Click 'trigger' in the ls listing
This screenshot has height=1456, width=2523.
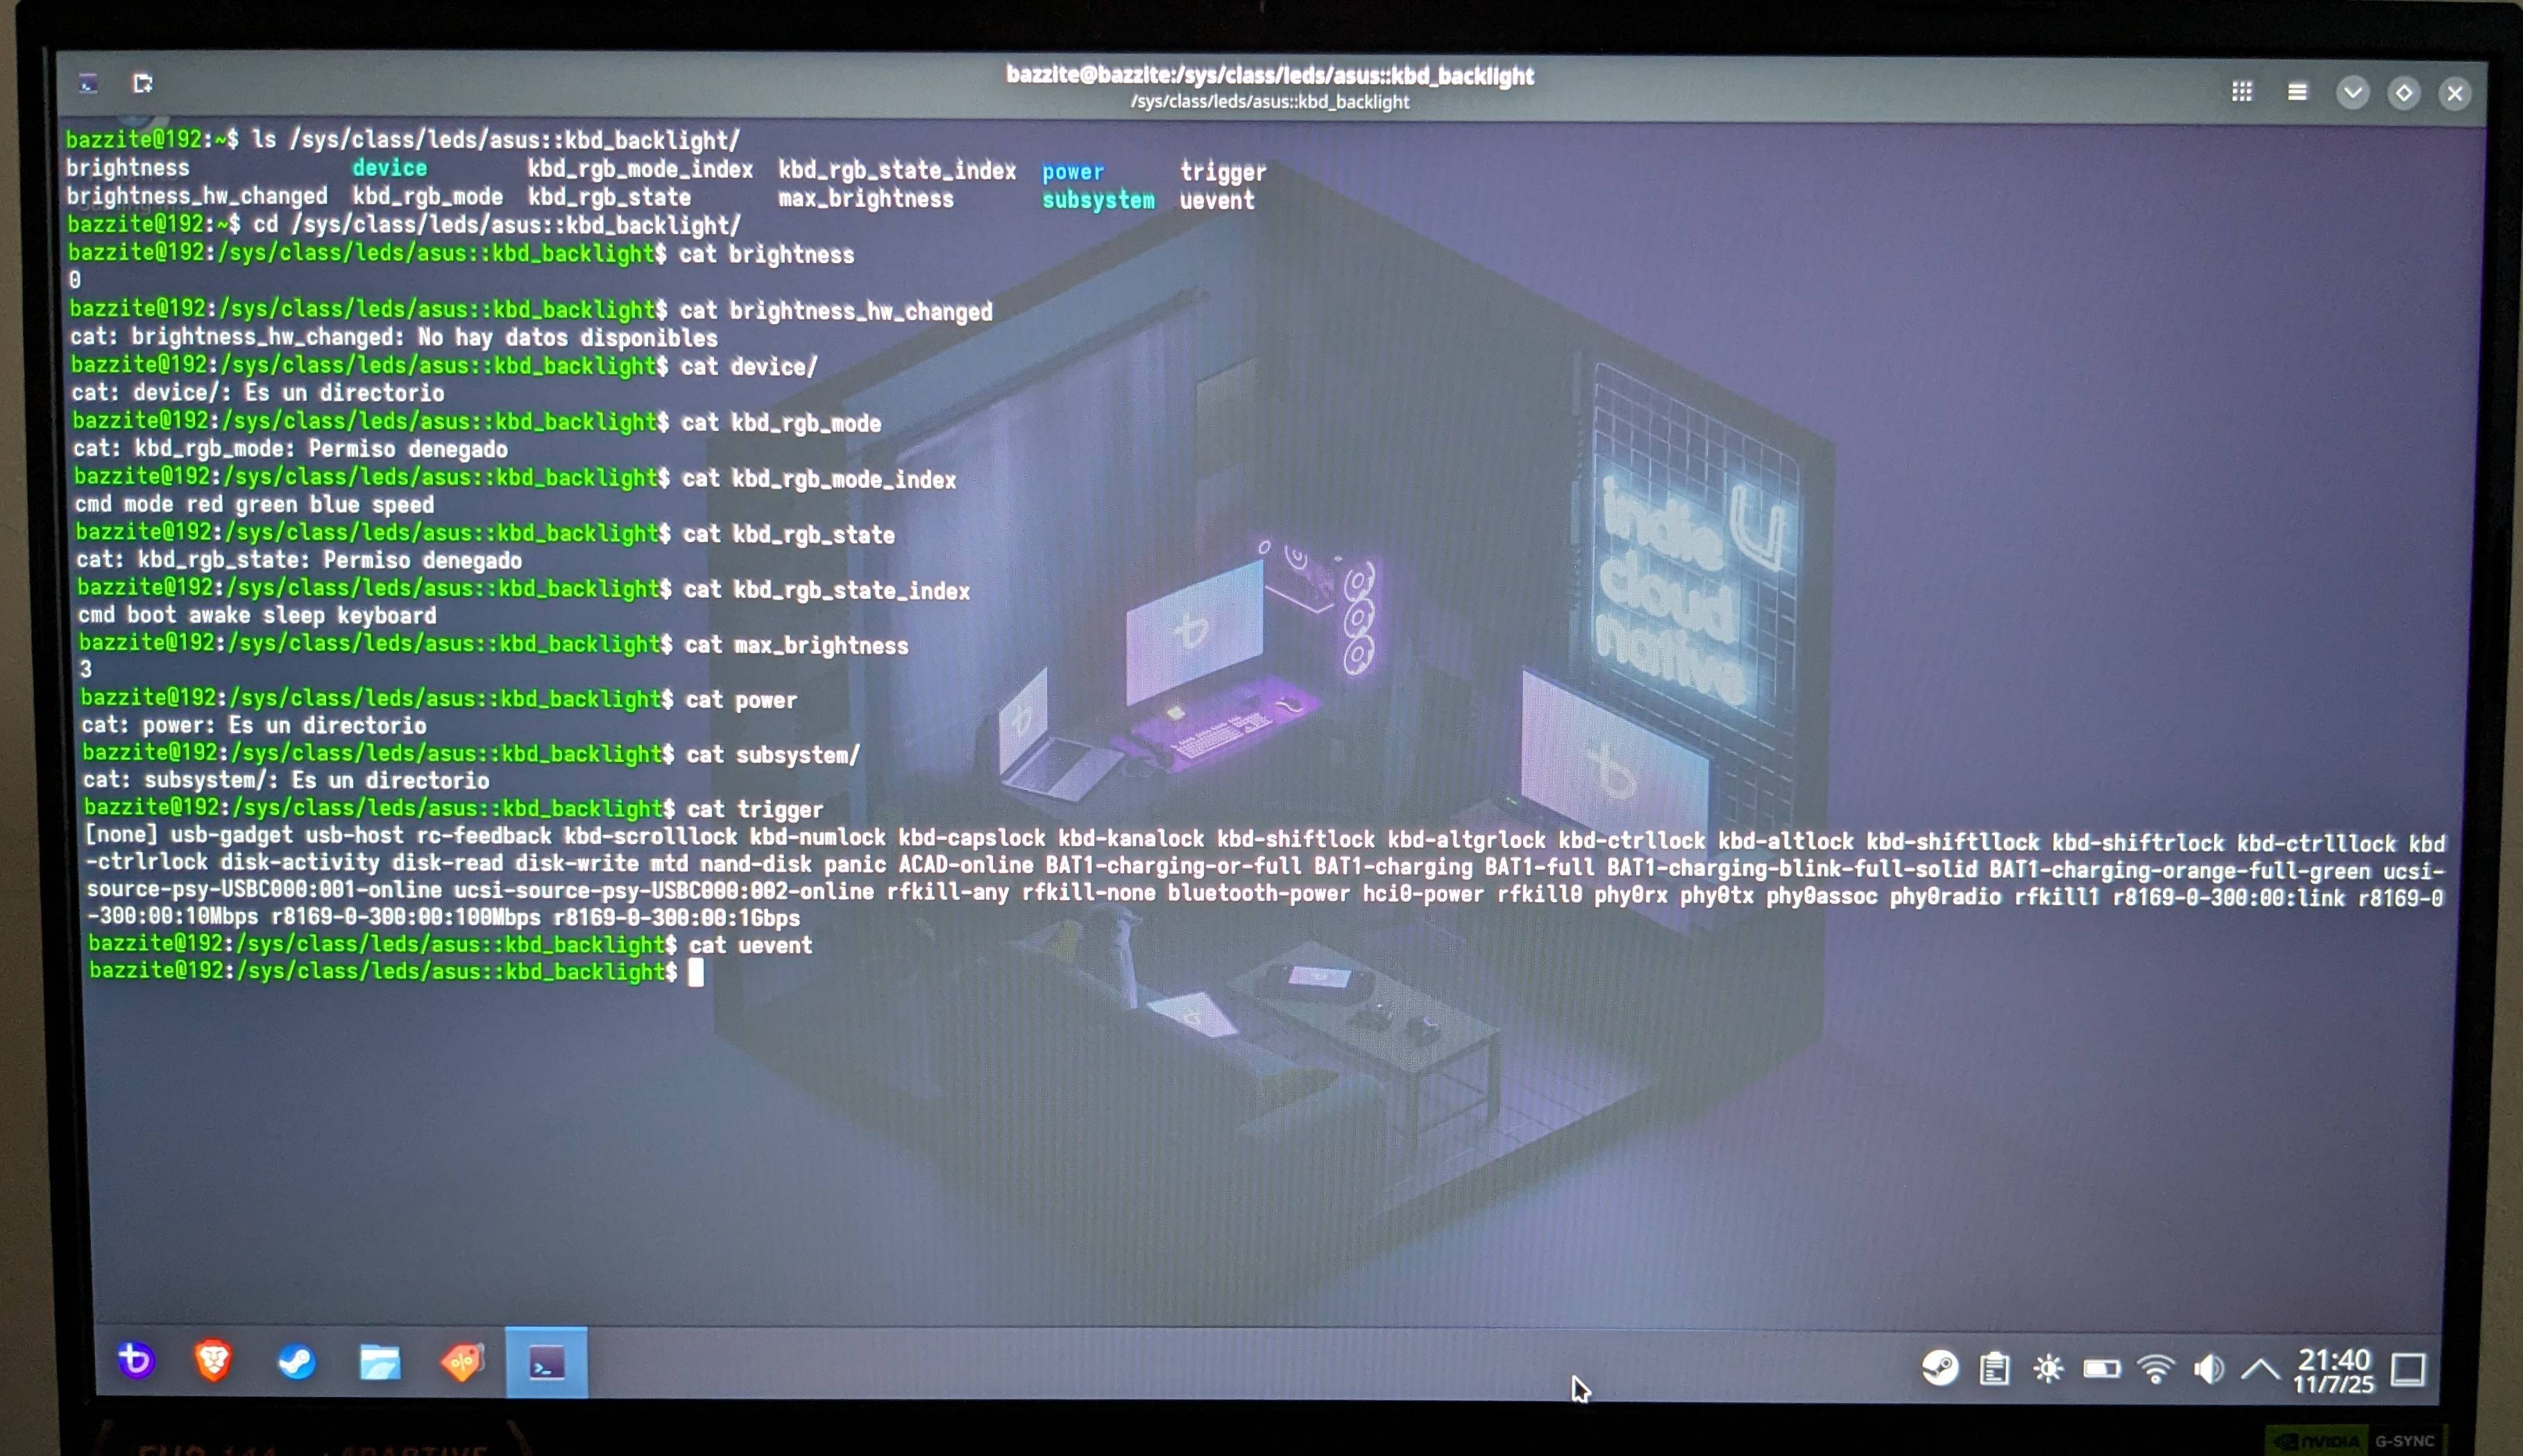tap(1223, 172)
